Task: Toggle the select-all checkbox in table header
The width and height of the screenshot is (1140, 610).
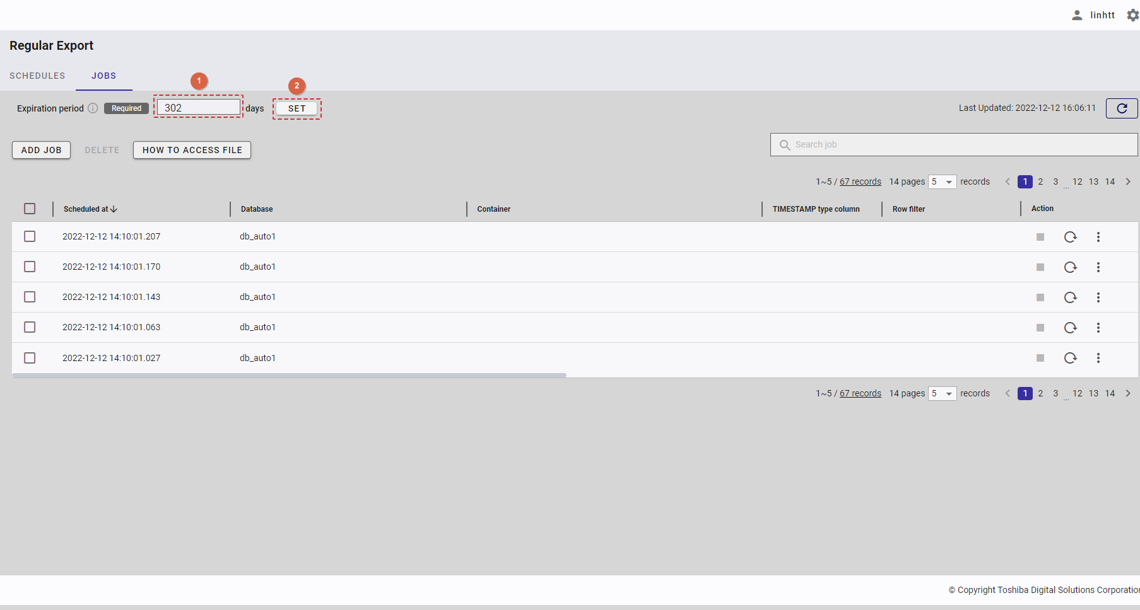Action: (x=30, y=209)
